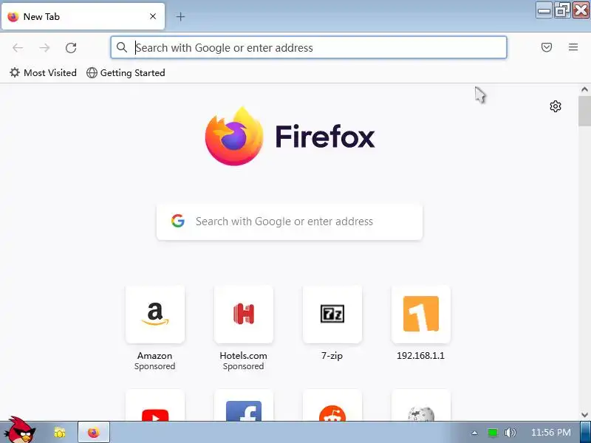The image size is (591, 443).
Task: Open new tab page settings gear
Action: tap(556, 106)
